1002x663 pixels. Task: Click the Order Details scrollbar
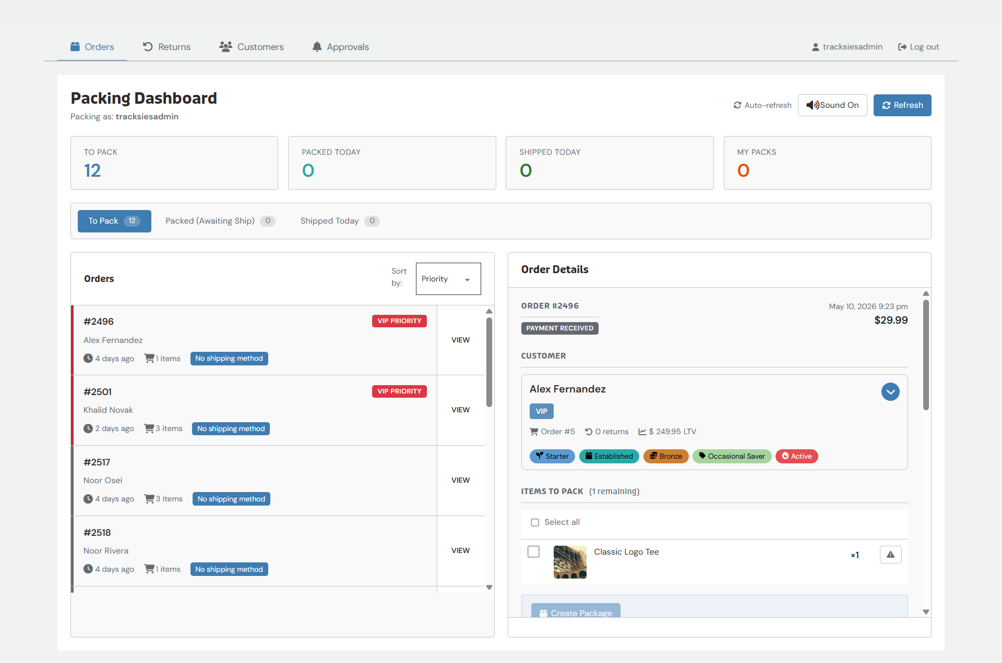click(x=926, y=355)
